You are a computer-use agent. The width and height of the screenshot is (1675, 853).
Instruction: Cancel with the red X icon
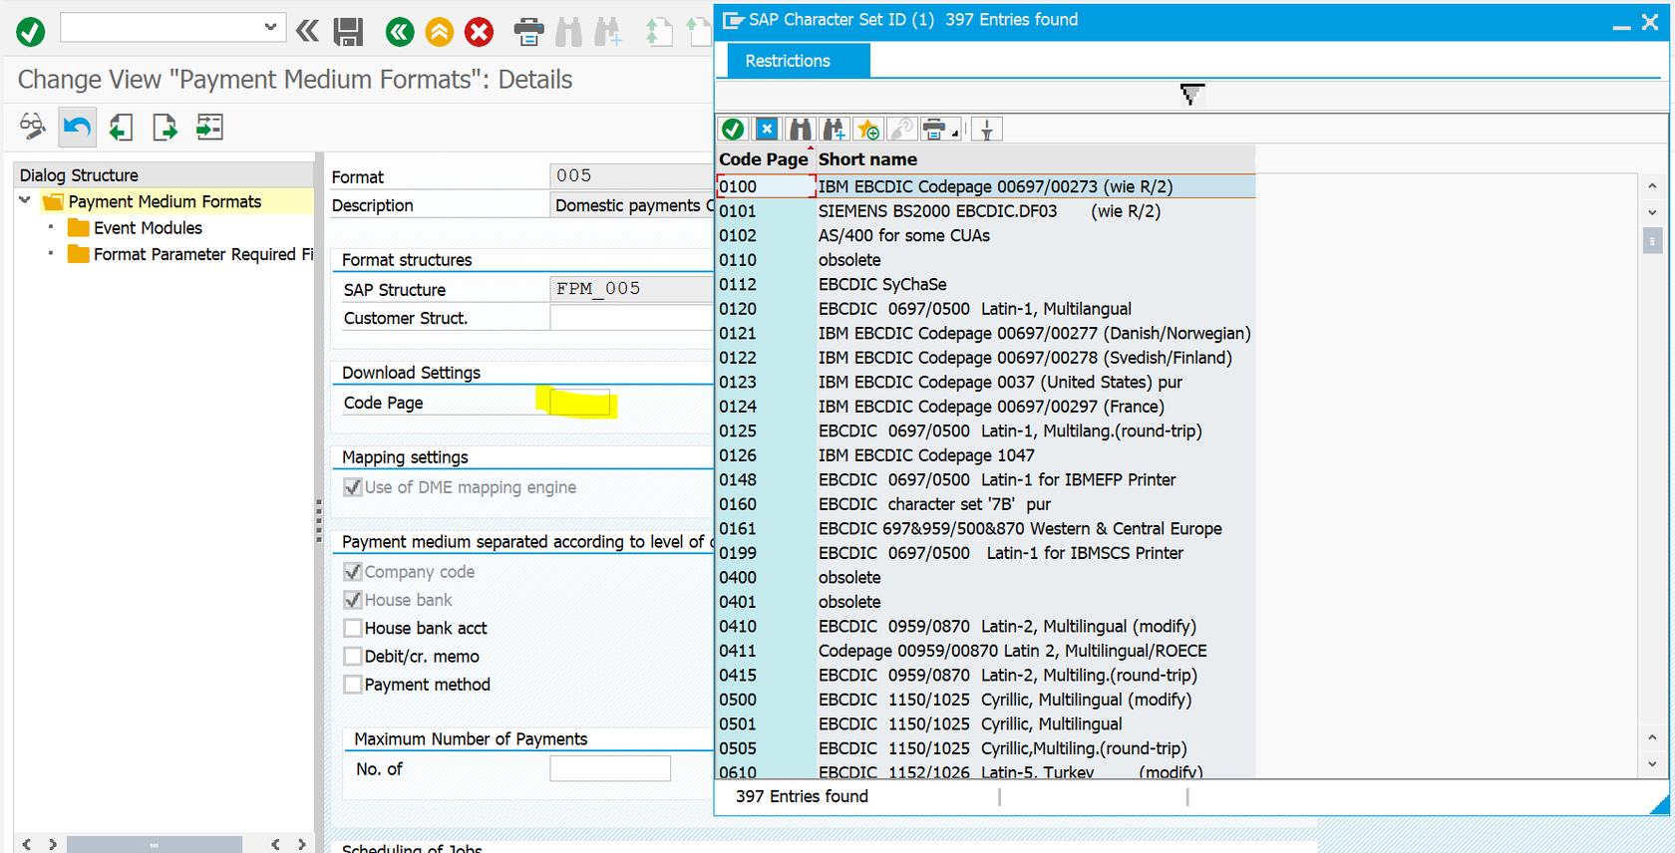click(x=480, y=32)
